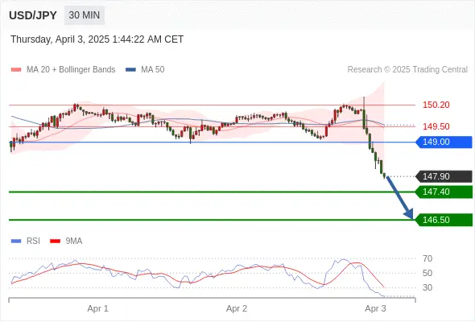Click the 9MA legend label
475x322 pixels.
[x=74, y=242]
